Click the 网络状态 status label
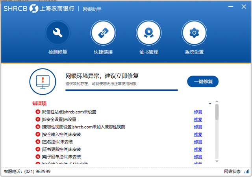The width and height of the screenshot is (252, 177). pyautogui.click(x=232, y=171)
